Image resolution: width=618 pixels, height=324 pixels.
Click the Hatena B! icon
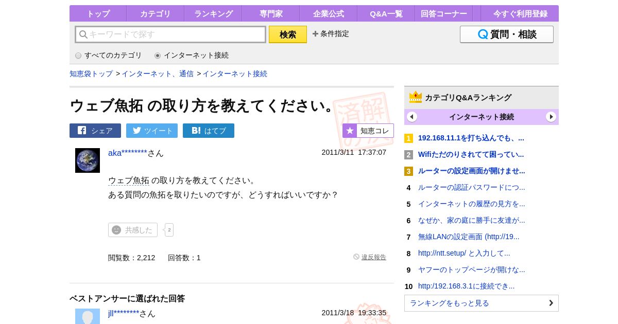pos(196,131)
